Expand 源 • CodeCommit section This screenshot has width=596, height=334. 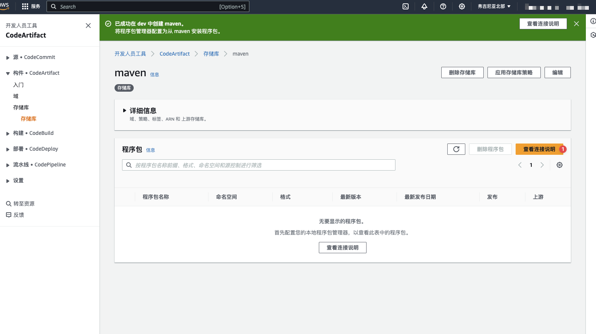click(x=8, y=57)
